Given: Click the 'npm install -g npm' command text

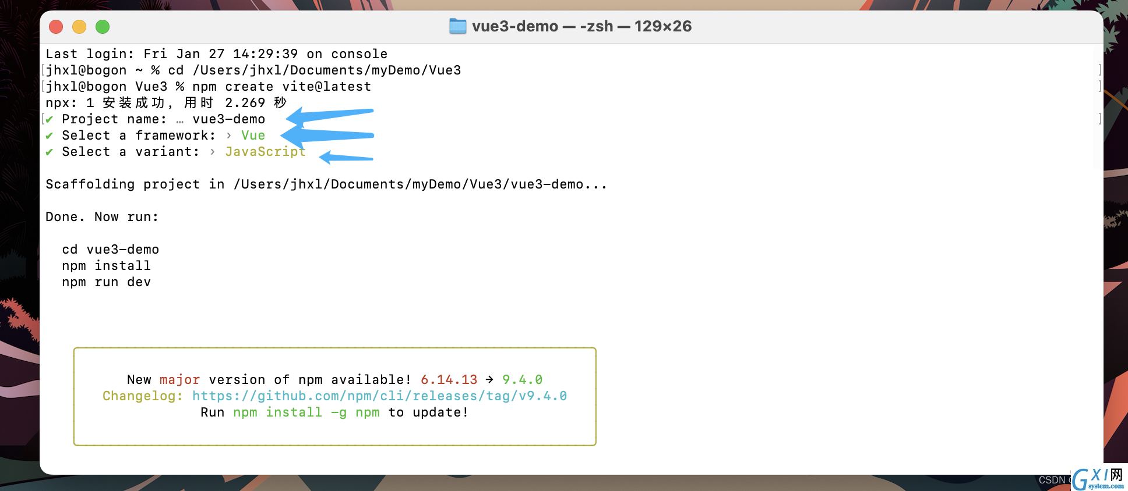Looking at the screenshot, I should (306, 412).
